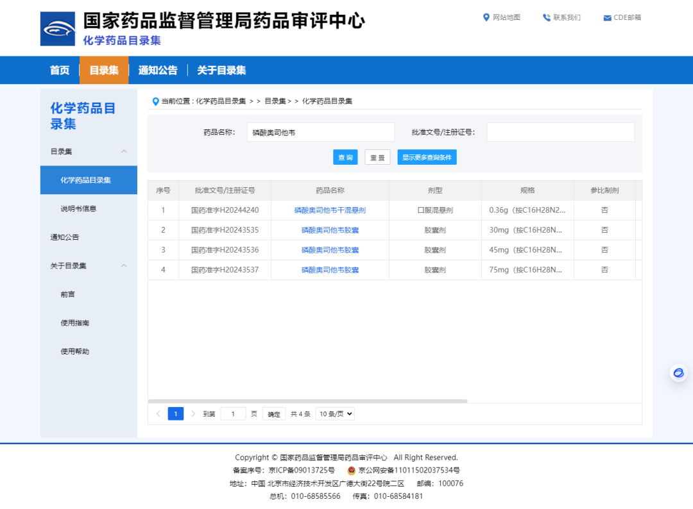Click the next page arrow icon
This screenshot has height=509, width=693.
tap(193, 413)
